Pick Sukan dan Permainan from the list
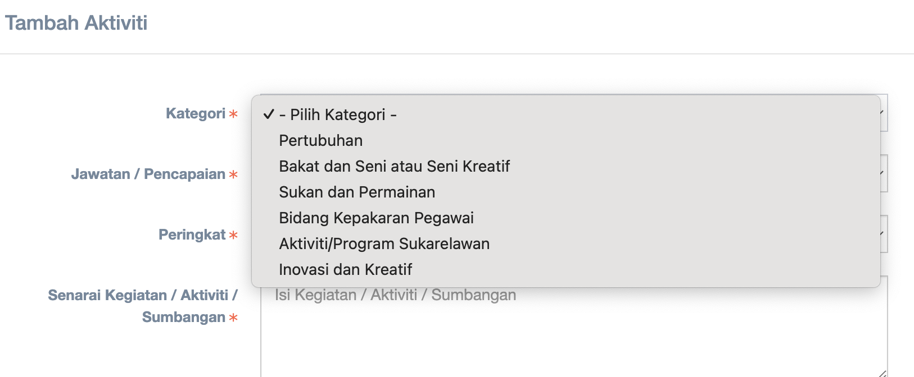The height and width of the screenshot is (377, 914). 356,192
